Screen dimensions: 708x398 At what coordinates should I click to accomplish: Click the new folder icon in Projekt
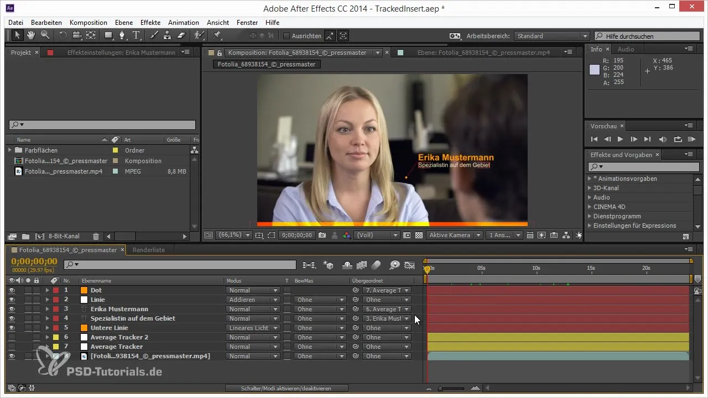tap(26, 236)
